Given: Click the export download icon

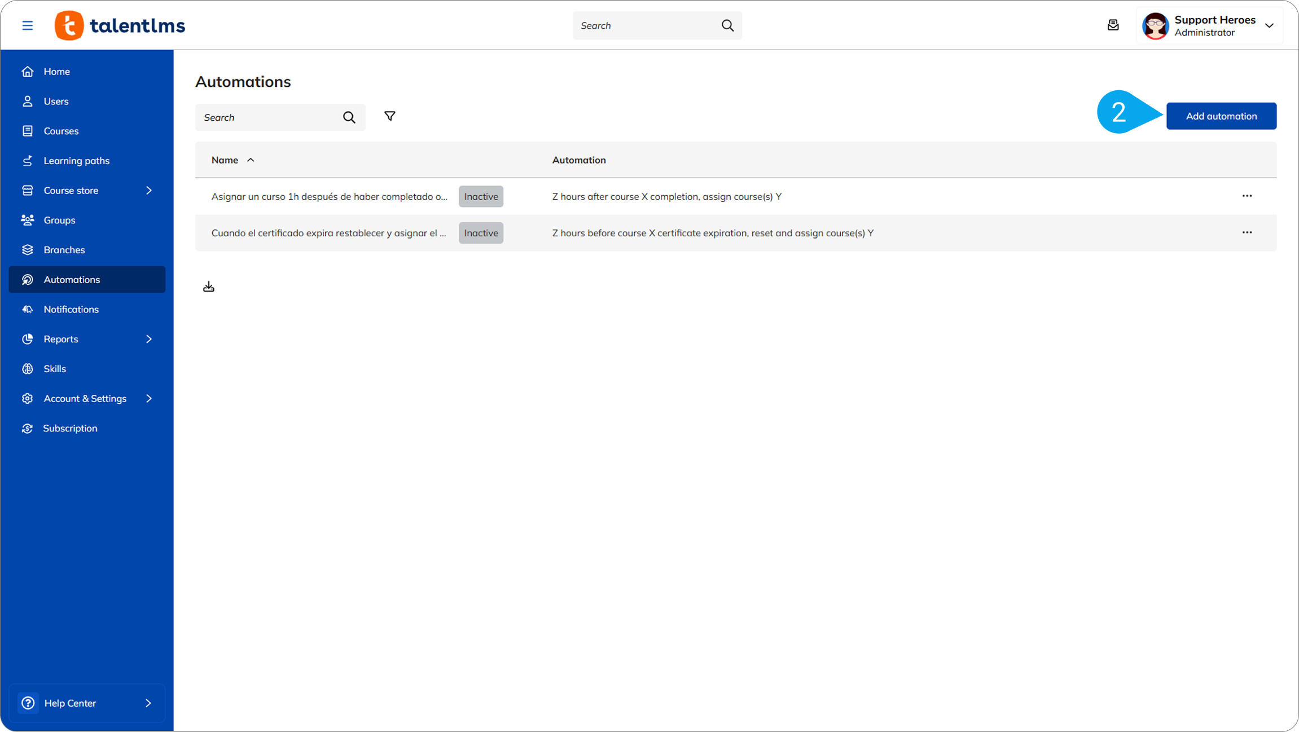Looking at the screenshot, I should [x=209, y=287].
